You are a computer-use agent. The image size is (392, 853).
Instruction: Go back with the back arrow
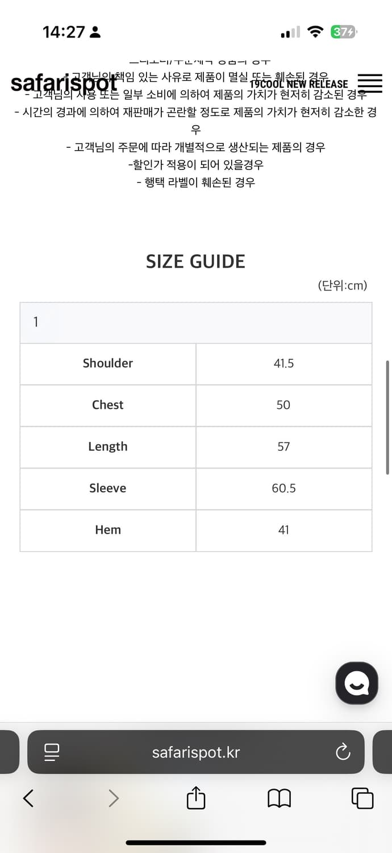click(x=28, y=798)
